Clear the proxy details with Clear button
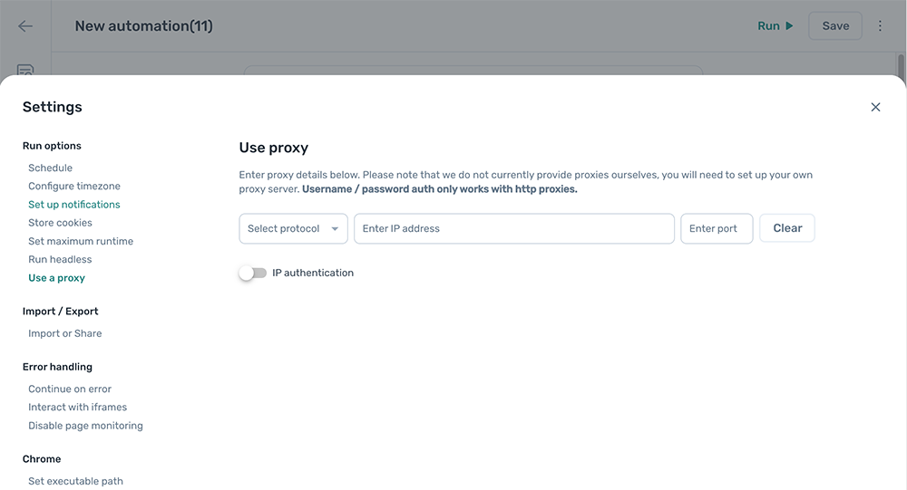907x490 pixels. pos(787,228)
